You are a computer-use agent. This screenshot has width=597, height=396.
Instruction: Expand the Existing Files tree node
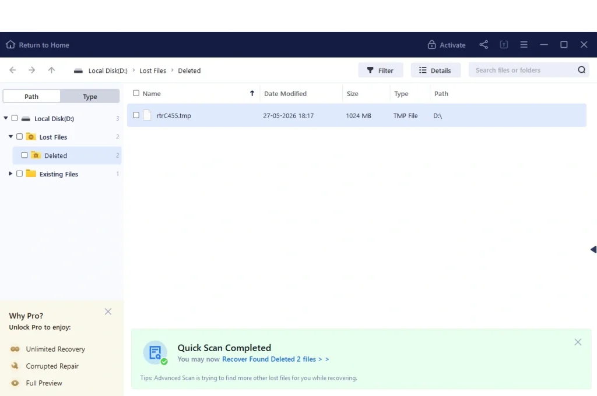click(10, 174)
